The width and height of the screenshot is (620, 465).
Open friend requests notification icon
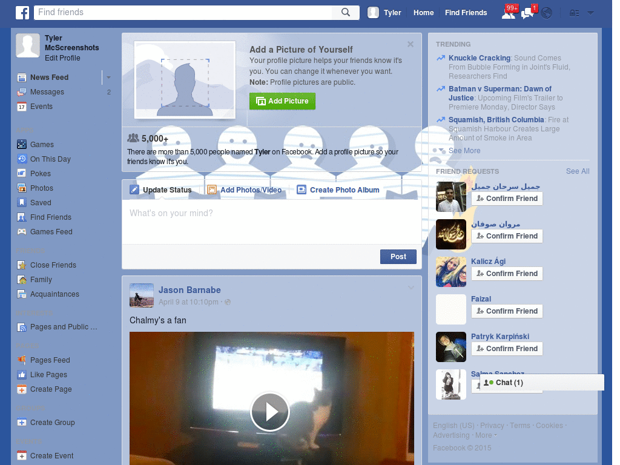click(x=509, y=14)
